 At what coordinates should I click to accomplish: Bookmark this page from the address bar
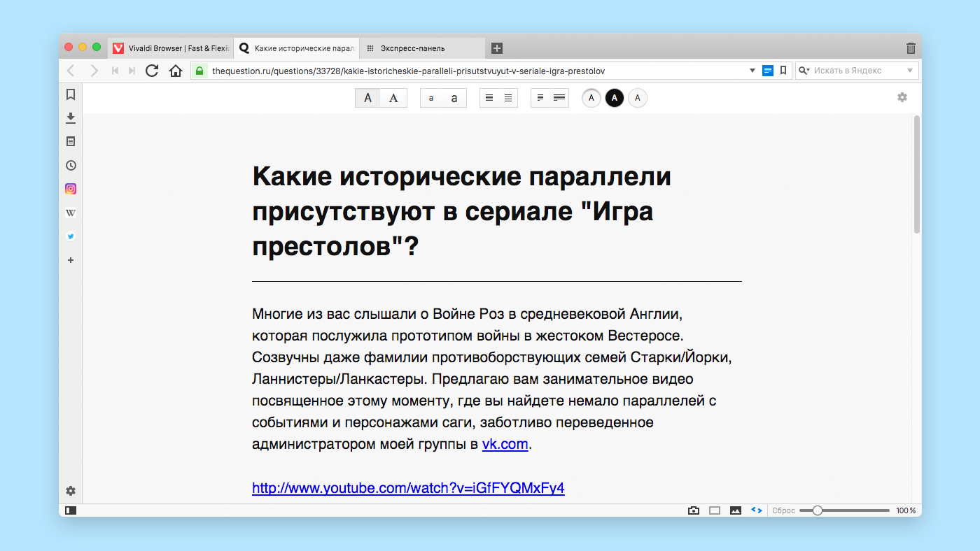783,71
